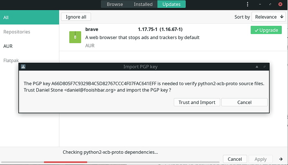288x165 pixels.
Task: Filter updates by AUR in the sidebar
Action: [x=29, y=46]
